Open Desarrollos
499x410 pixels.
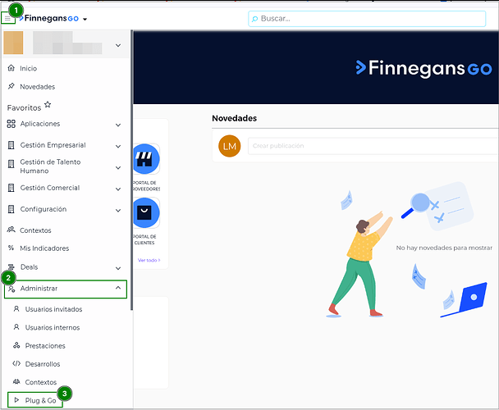point(43,364)
